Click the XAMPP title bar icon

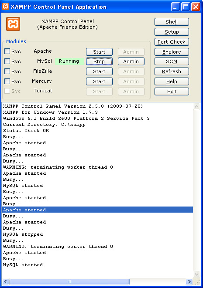click(x=6, y=7)
